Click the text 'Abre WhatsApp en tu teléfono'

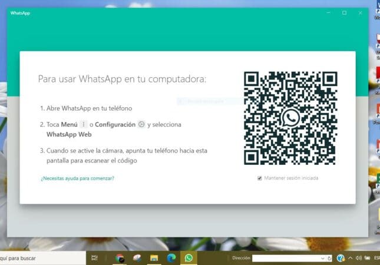[x=89, y=108]
